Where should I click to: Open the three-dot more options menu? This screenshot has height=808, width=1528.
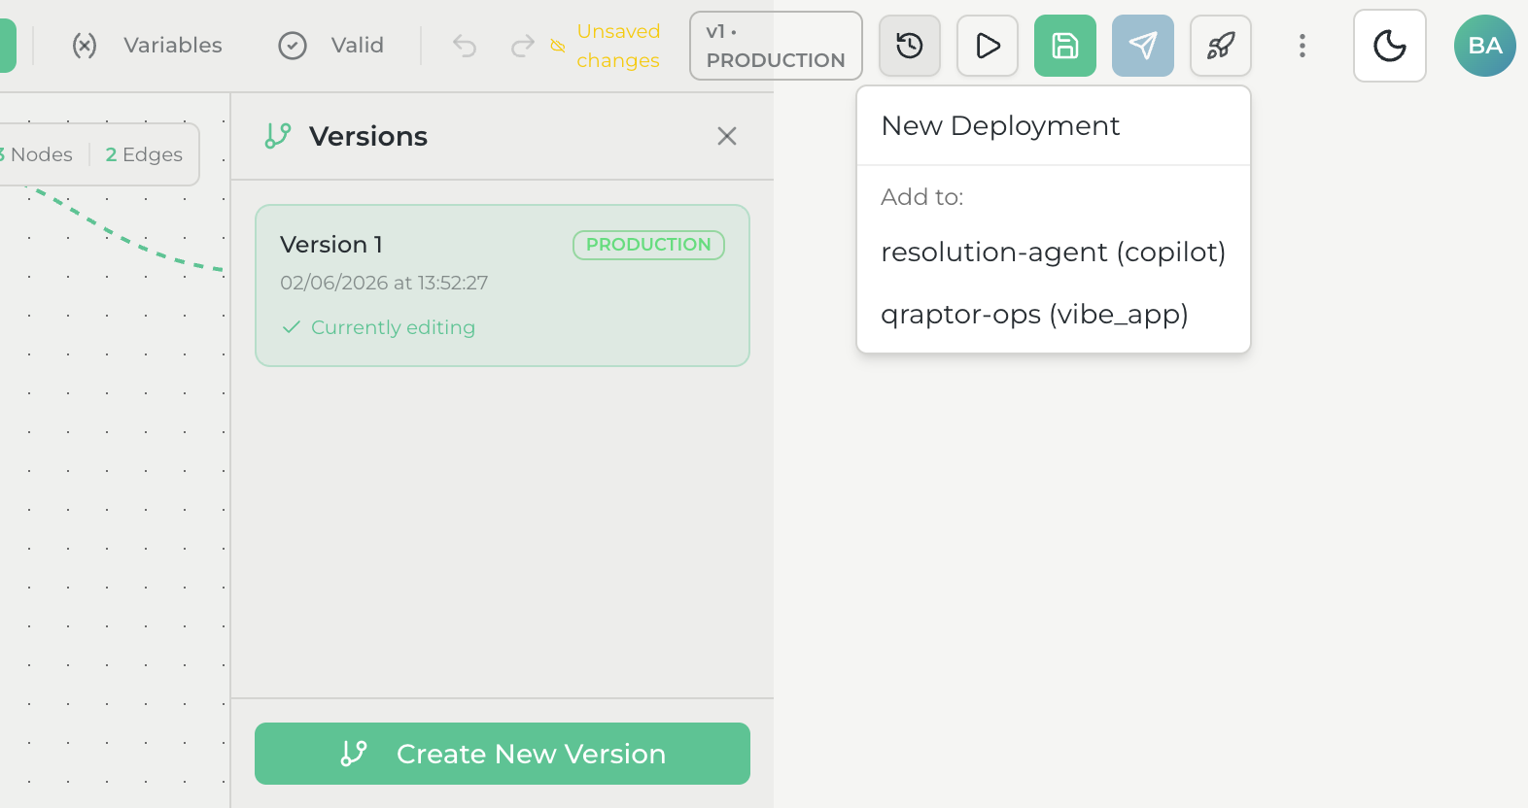(1302, 46)
